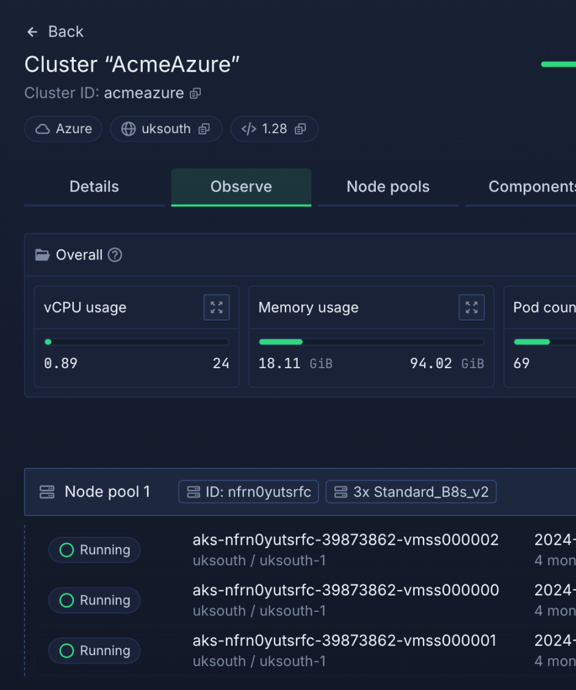Open help tooltip beside Overall
Viewport: 576px width, 690px height.
pos(114,255)
